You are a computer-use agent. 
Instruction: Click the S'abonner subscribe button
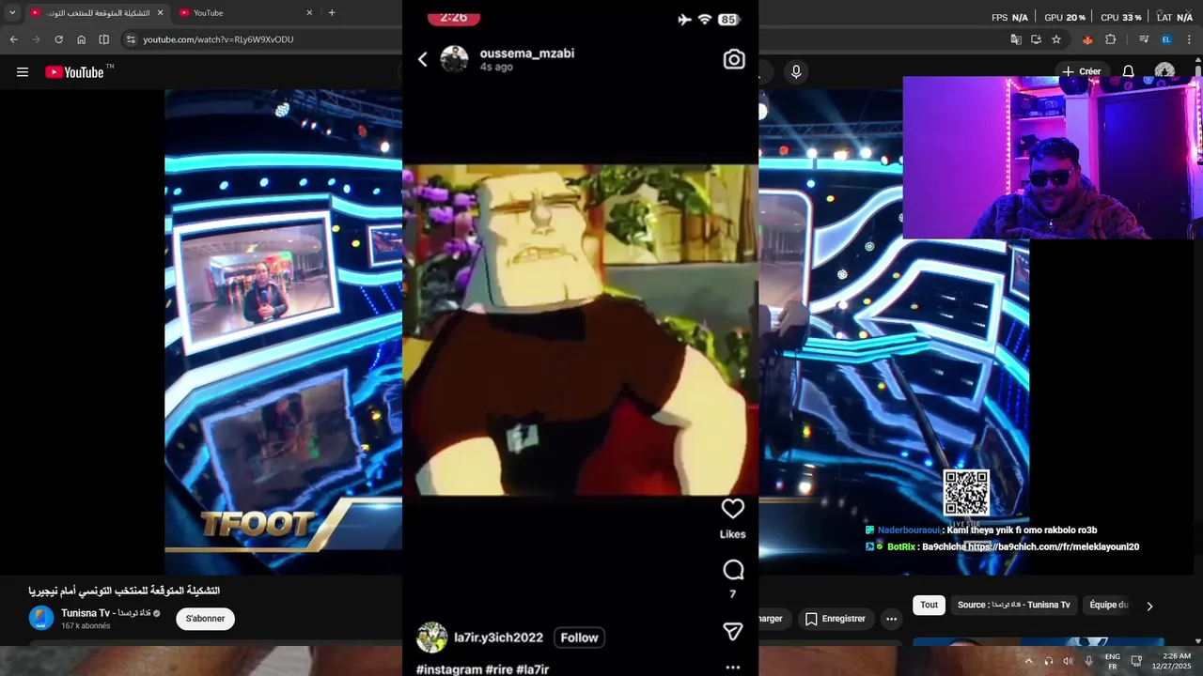(205, 619)
